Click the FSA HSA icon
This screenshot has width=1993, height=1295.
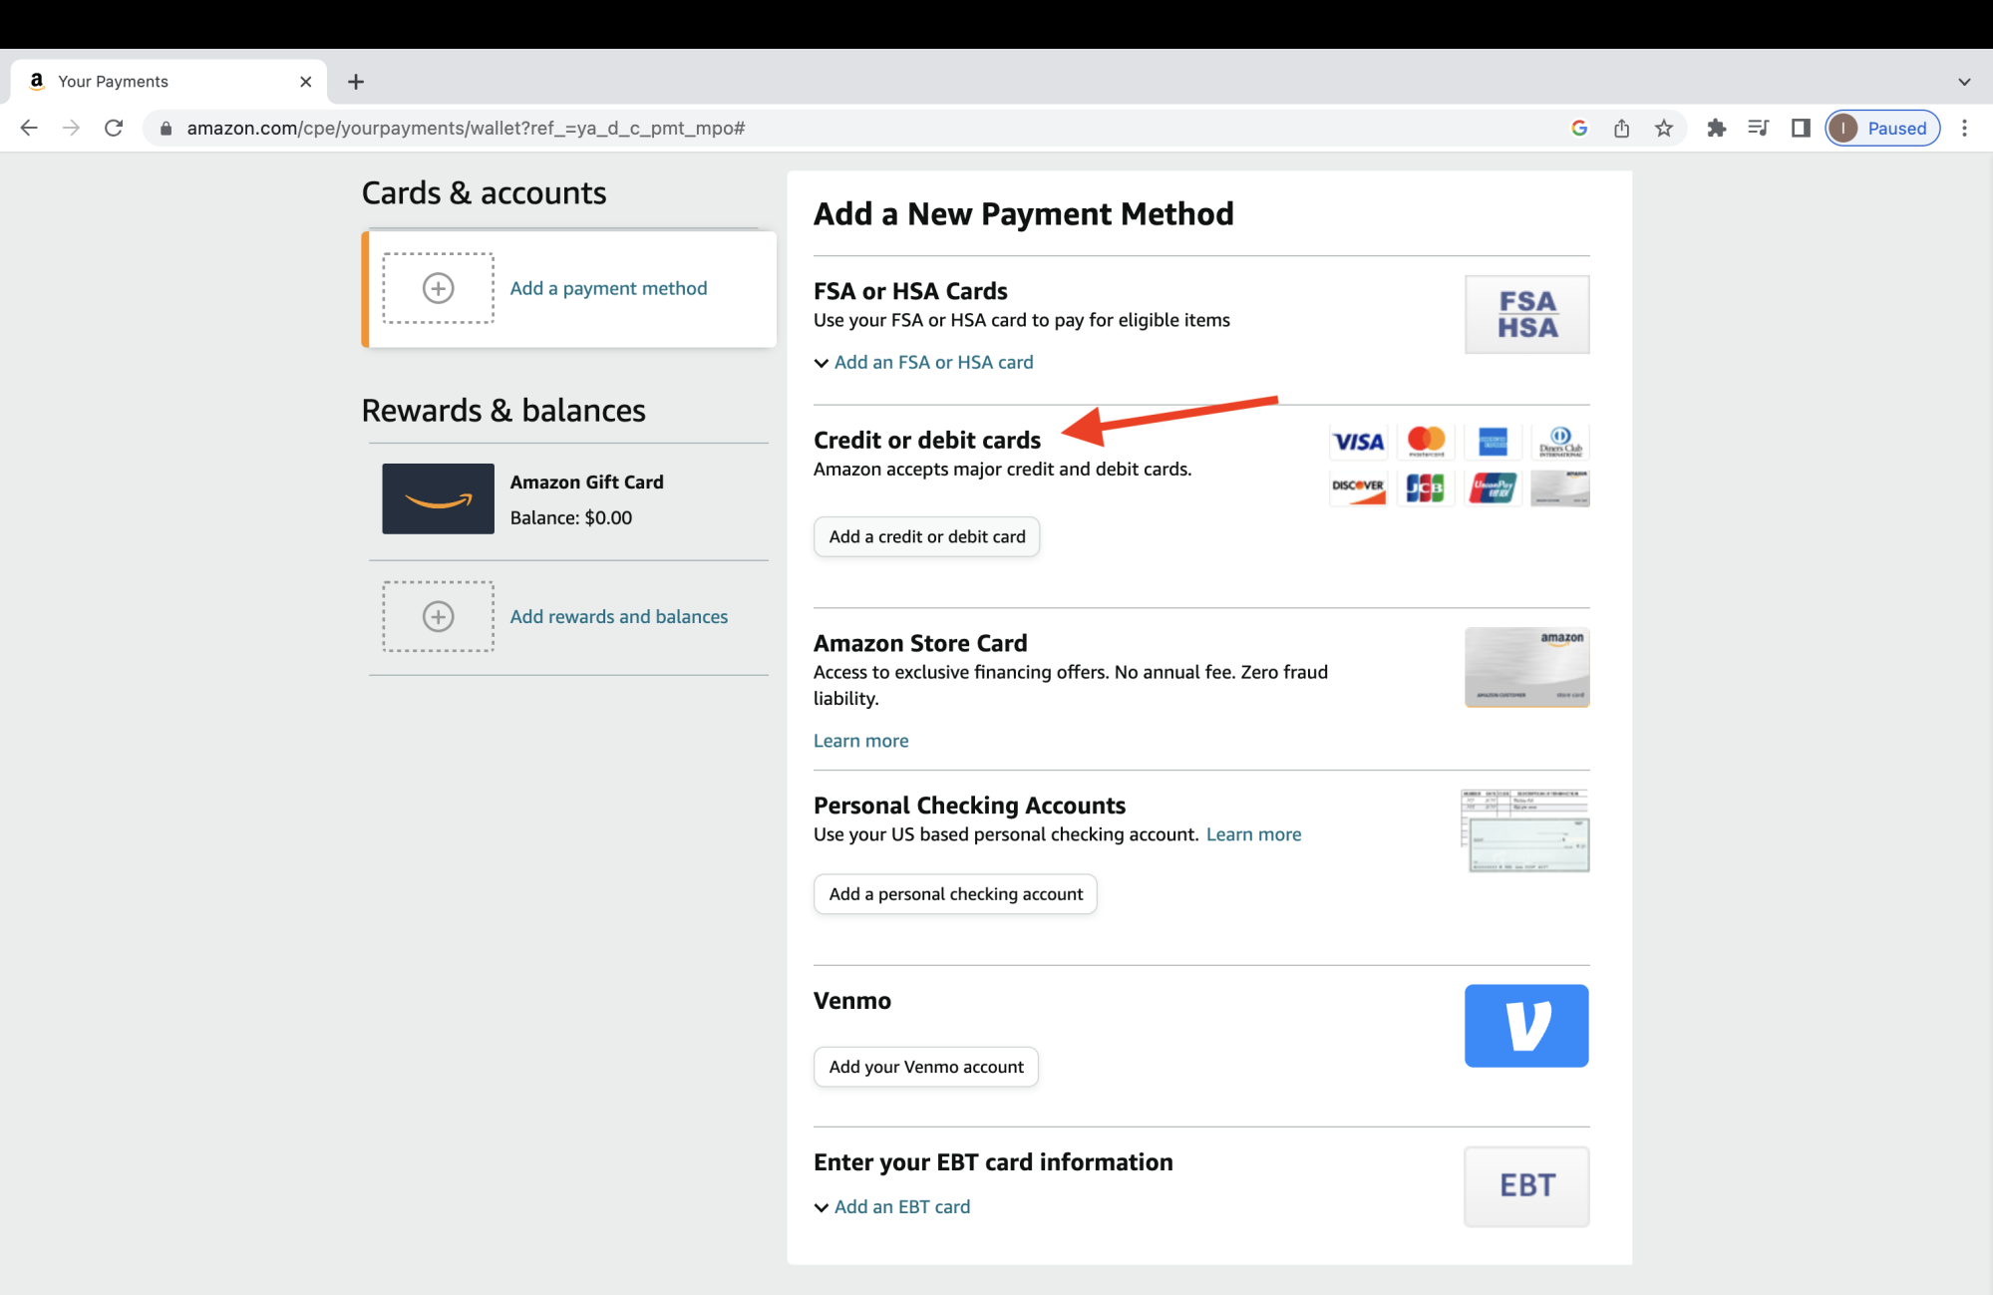click(x=1525, y=312)
